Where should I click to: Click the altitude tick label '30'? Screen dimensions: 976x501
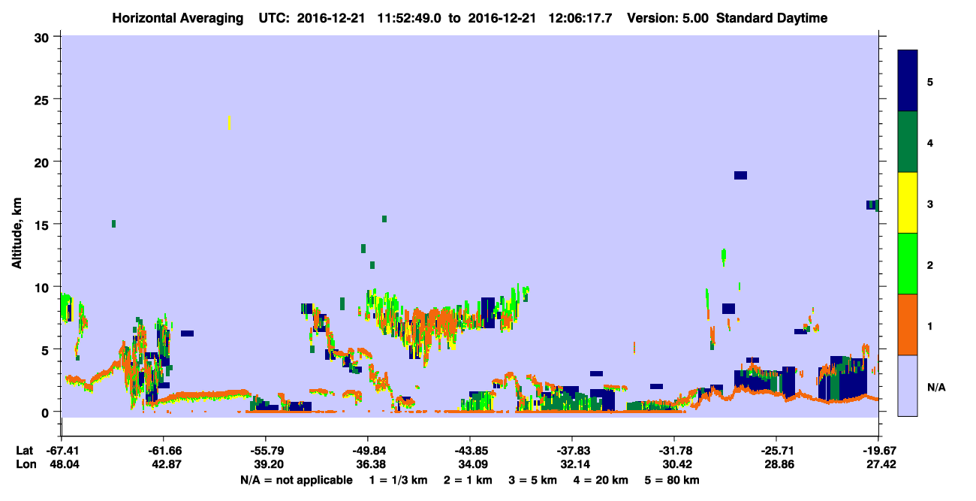coord(44,37)
